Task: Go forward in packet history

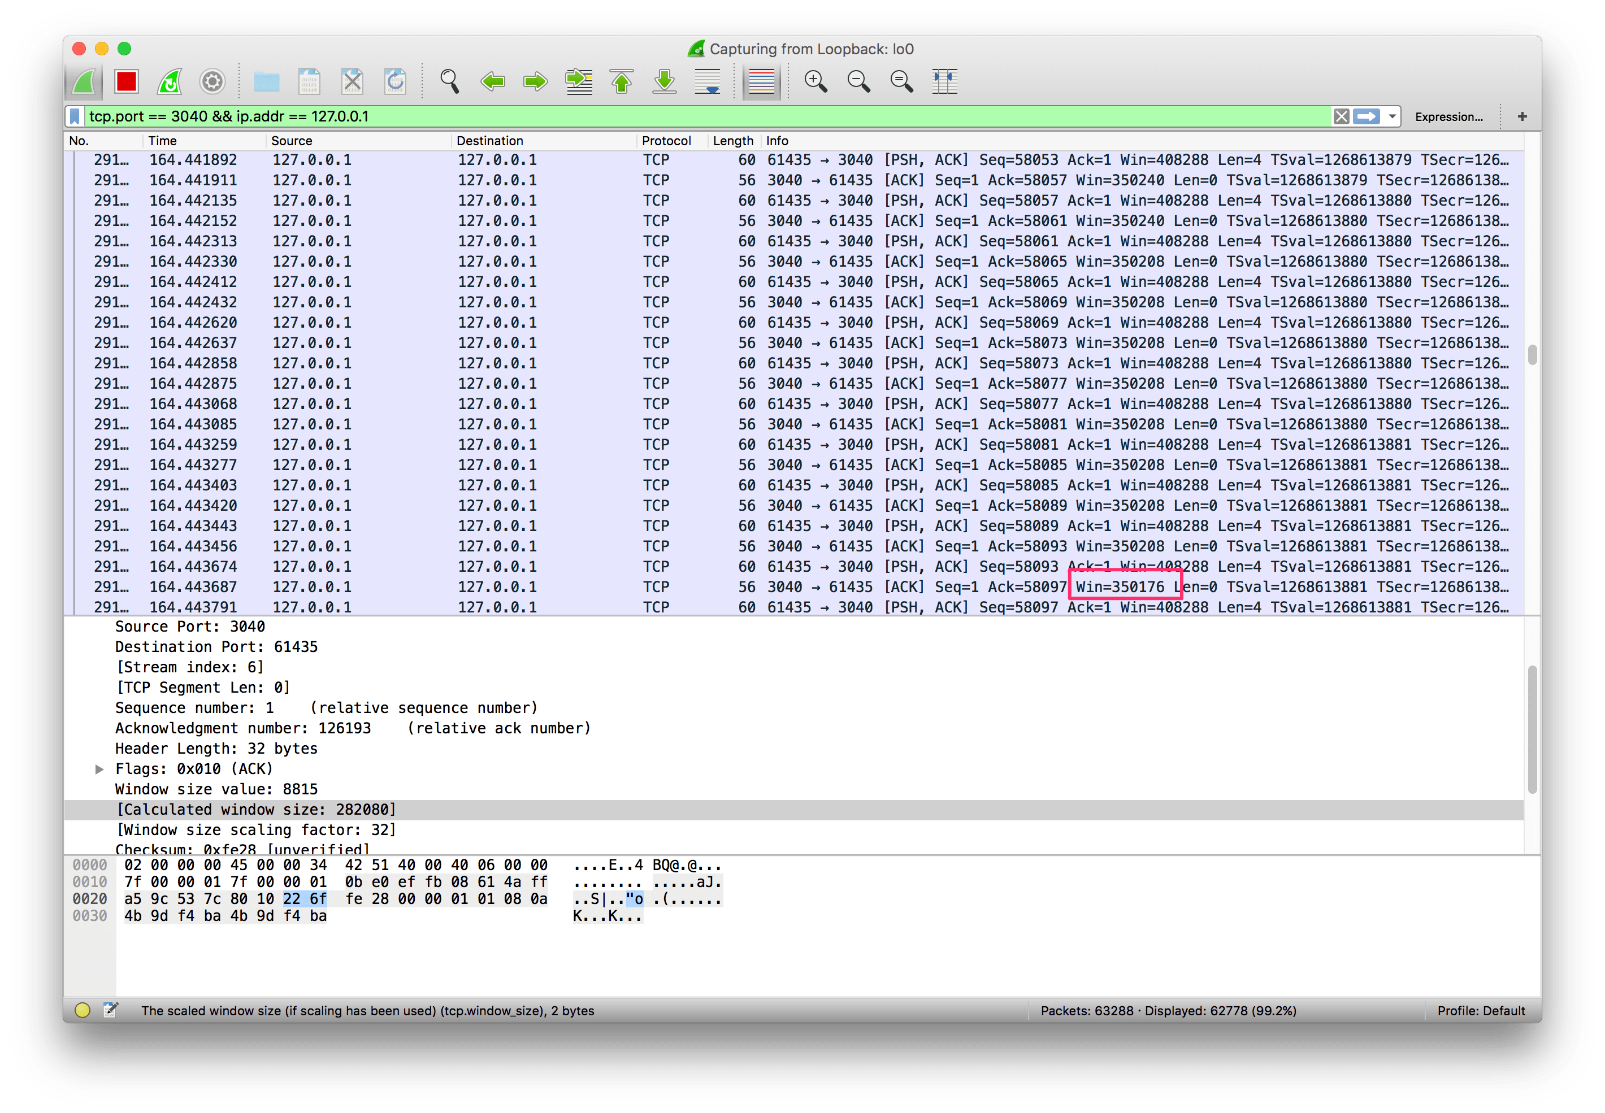Action: [x=535, y=81]
